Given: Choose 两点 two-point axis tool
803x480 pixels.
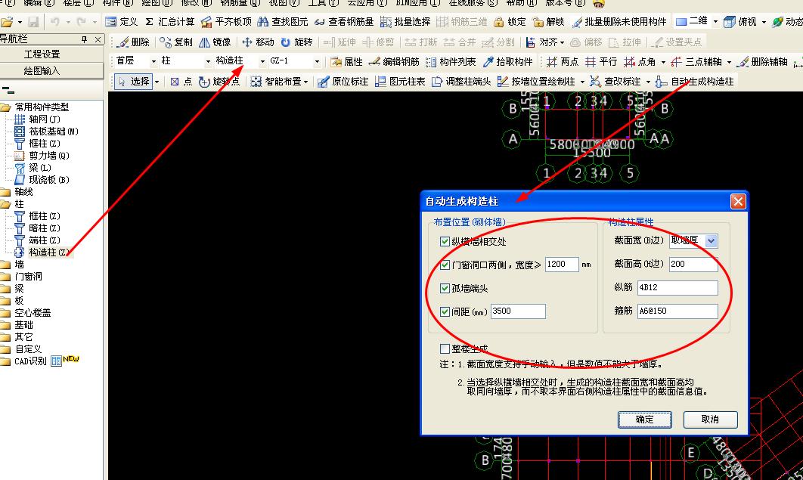Looking at the screenshot, I should coord(563,61).
